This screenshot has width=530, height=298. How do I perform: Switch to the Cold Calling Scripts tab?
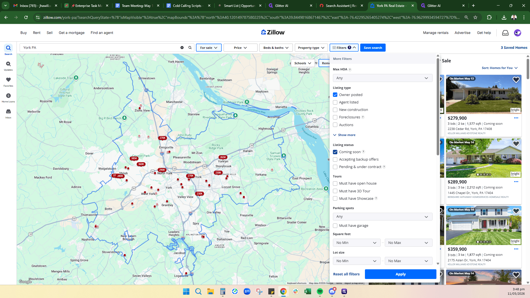click(x=188, y=6)
